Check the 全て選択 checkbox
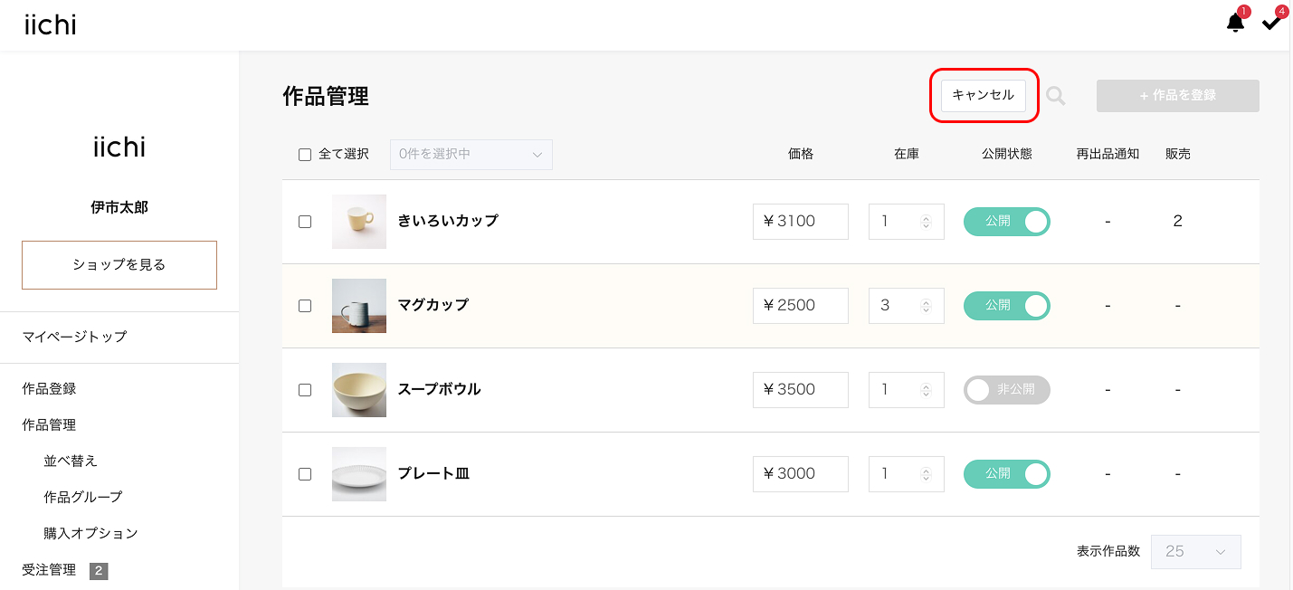 pos(305,155)
